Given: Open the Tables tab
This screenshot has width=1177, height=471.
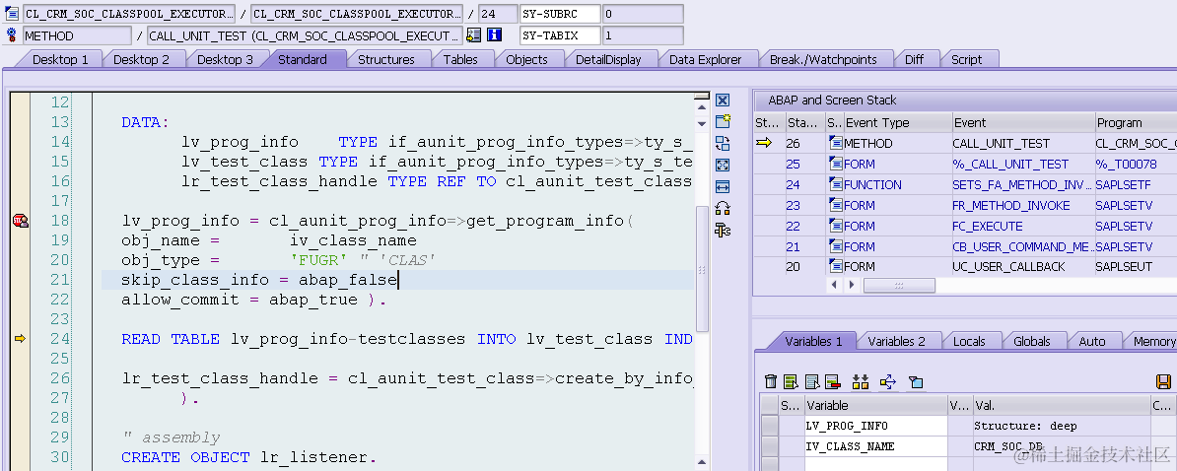Looking at the screenshot, I should [x=460, y=59].
